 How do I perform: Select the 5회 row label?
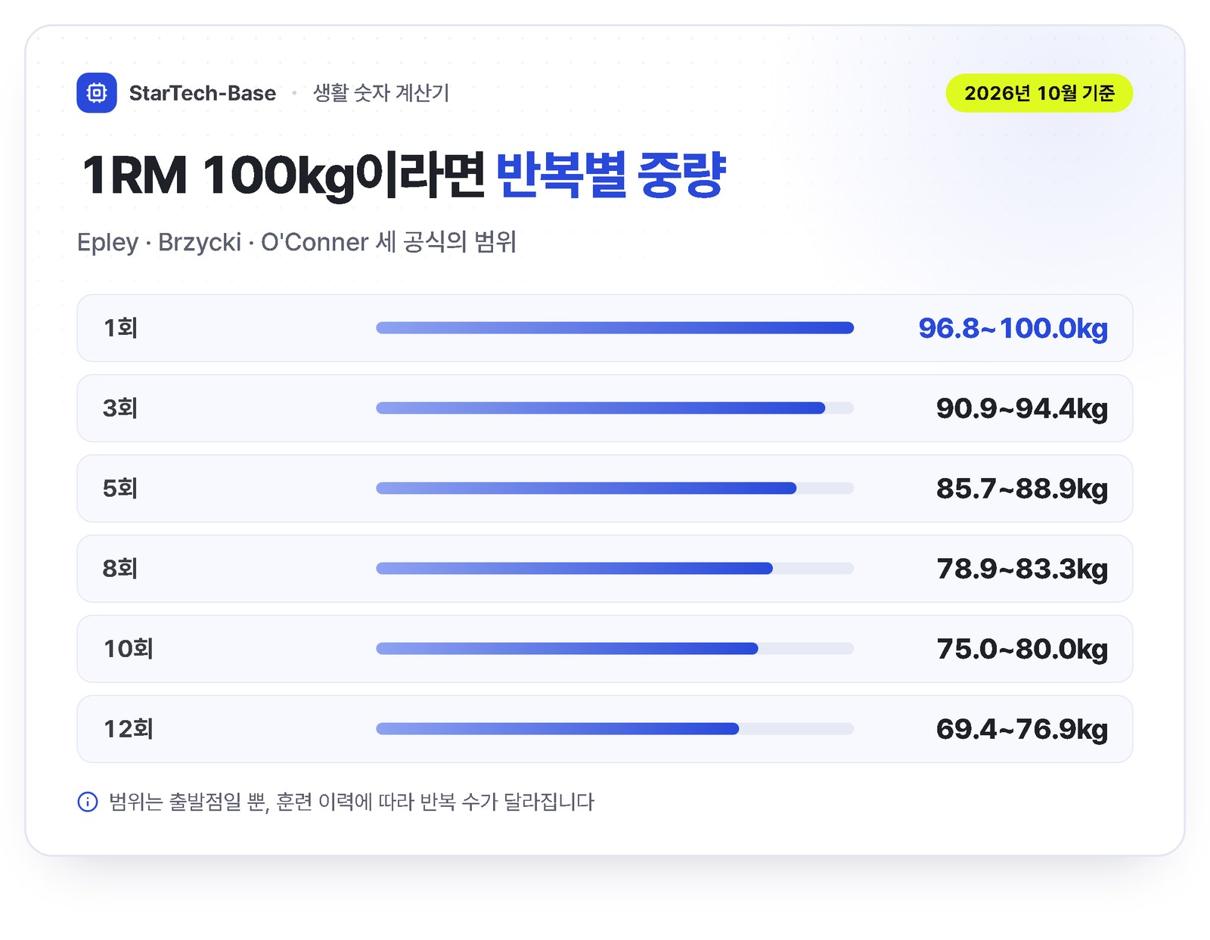(x=120, y=489)
